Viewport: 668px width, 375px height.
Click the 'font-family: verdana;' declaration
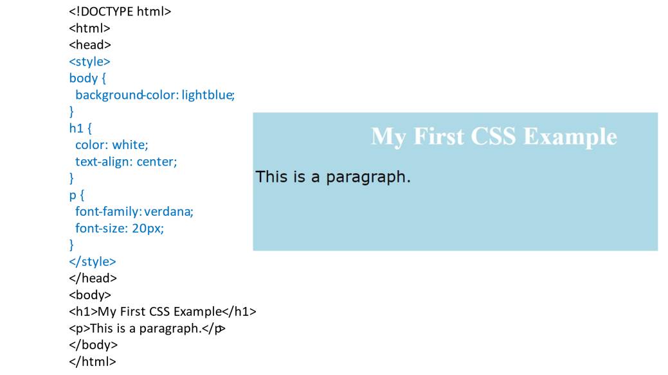pyautogui.click(x=134, y=211)
